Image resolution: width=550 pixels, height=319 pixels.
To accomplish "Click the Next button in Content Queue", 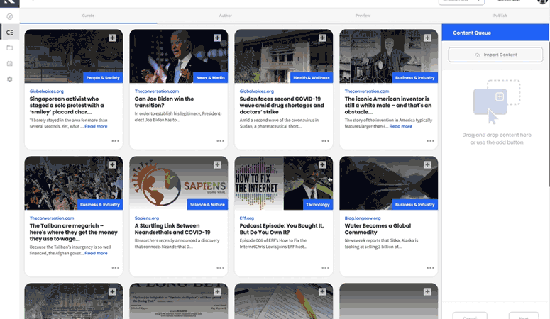I will (524, 317).
